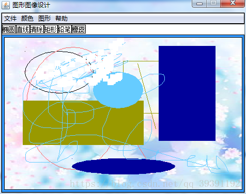
Task: Click the Java icon in title bar
Action: 6,5
